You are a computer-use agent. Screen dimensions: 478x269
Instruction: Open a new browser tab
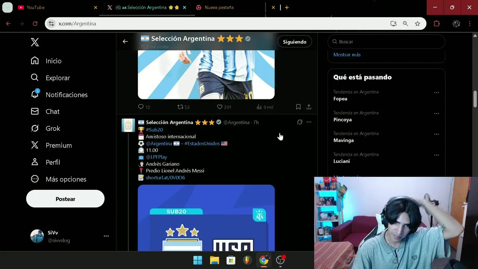tap(287, 7)
